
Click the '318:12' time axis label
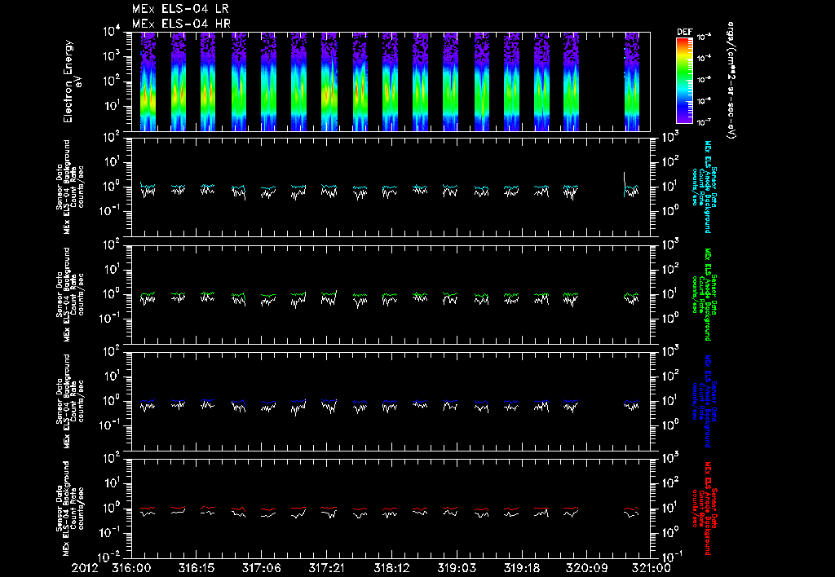(x=391, y=568)
